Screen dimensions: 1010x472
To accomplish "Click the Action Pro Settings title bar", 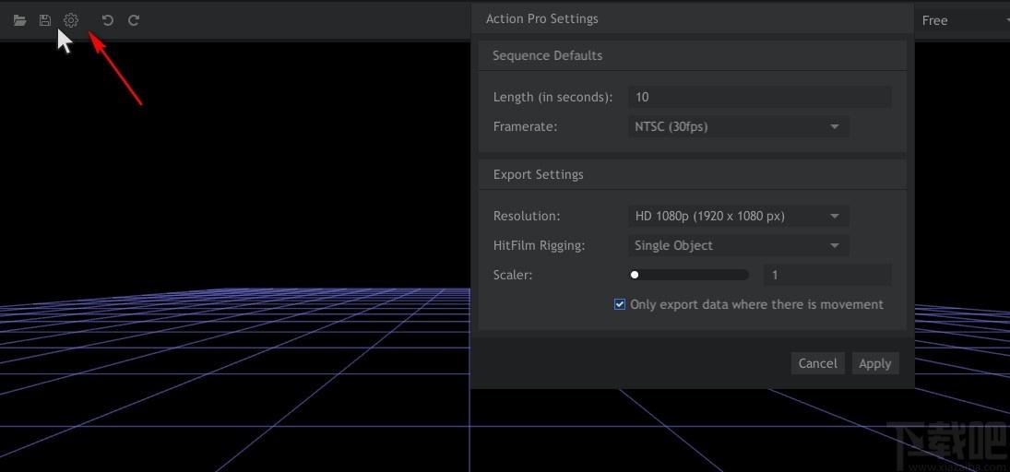I will [693, 18].
